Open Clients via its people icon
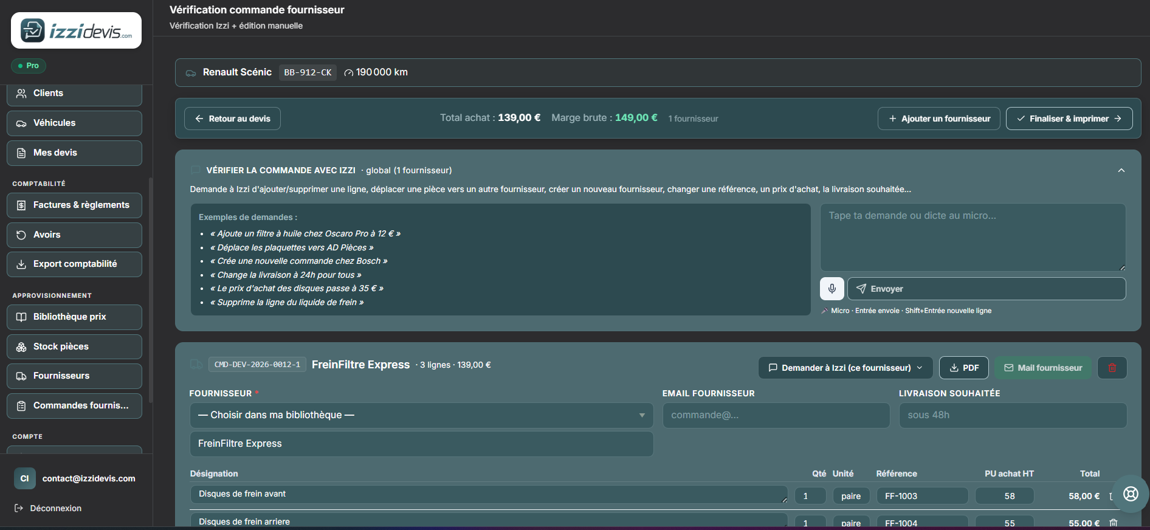This screenshot has height=530, width=1150. point(21,94)
